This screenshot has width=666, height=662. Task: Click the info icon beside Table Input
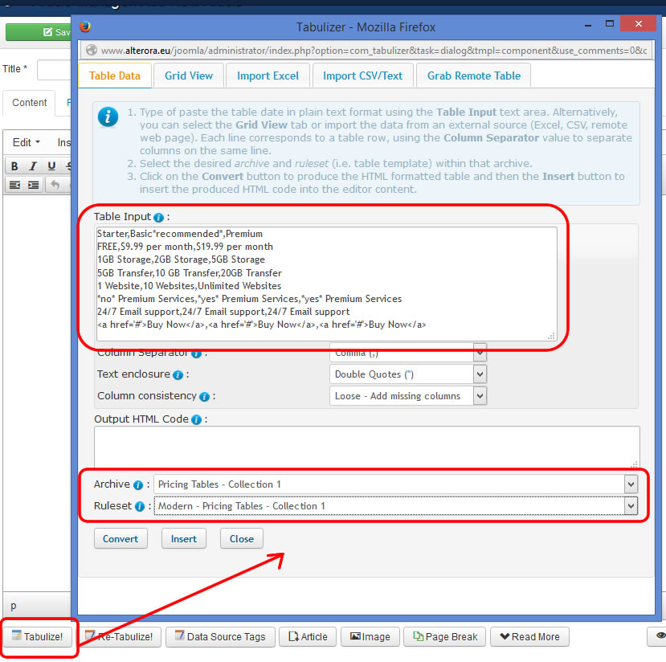click(x=158, y=218)
